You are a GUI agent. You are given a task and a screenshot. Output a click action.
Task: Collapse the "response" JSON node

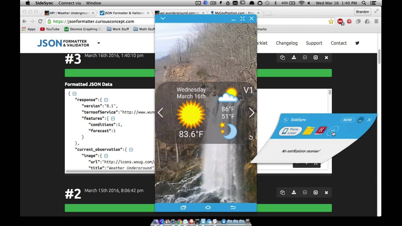106,100
